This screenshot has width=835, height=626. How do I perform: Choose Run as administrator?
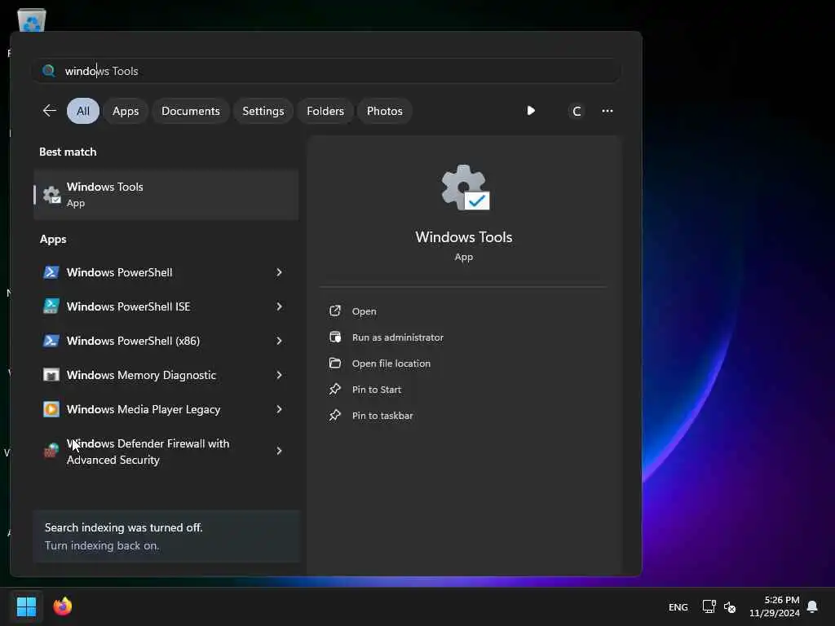pyautogui.click(x=398, y=337)
